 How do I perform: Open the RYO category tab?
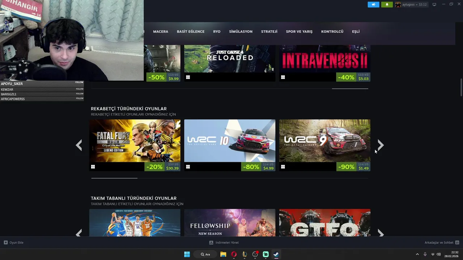click(x=217, y=31)
